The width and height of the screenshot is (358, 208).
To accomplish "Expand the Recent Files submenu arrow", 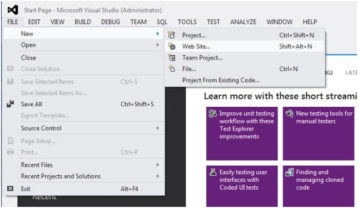I will click(157, 165).
